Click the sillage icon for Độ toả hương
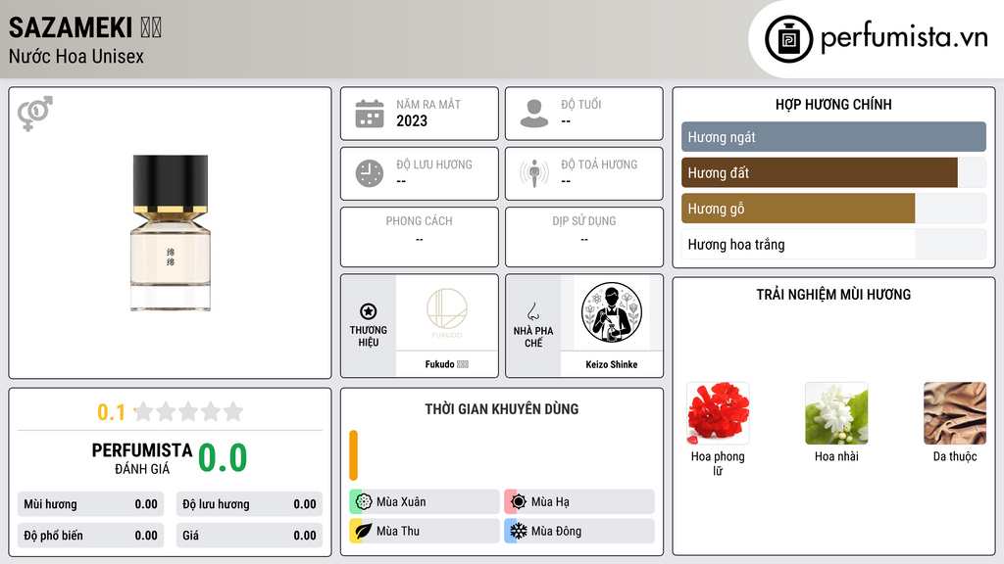The height and width of the screenshot is (564, 1004). coord(534,173)
